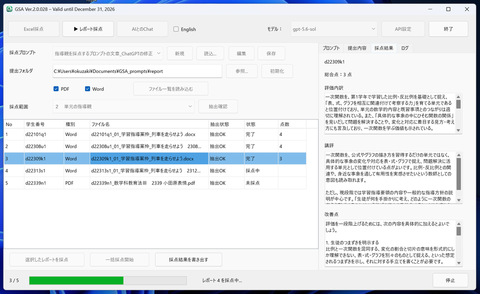480x294 pixels.
Task: Click the 抽出状態 column header
Action: pyautogui.click(x=226, y=124)
